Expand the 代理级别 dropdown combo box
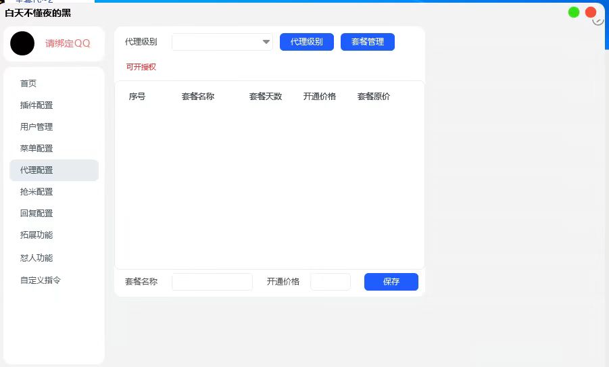Screen dimensions: 609x367 pos(222,42)
